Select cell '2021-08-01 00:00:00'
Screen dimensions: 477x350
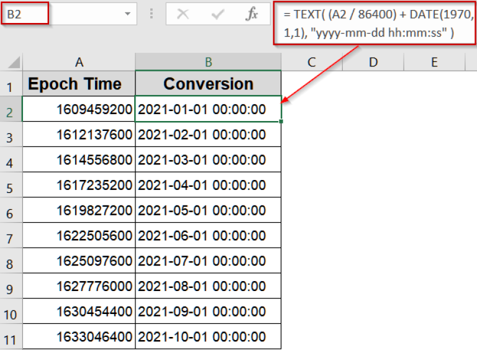(x=209, y=285)
